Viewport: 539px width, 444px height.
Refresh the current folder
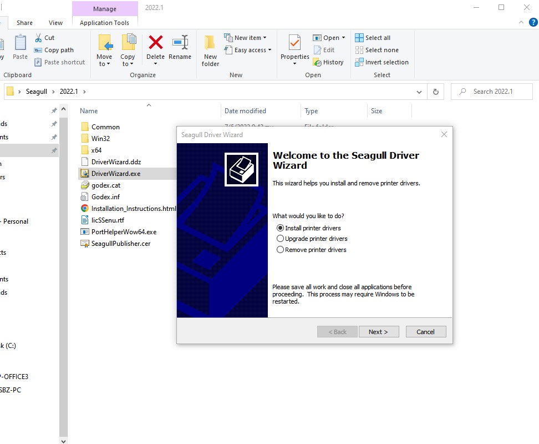435,92
